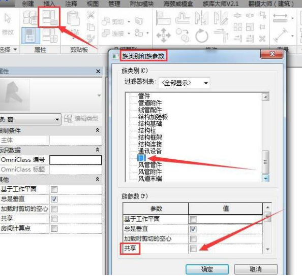
Task: Select the Move tool icon
Action: pos(163,36)
